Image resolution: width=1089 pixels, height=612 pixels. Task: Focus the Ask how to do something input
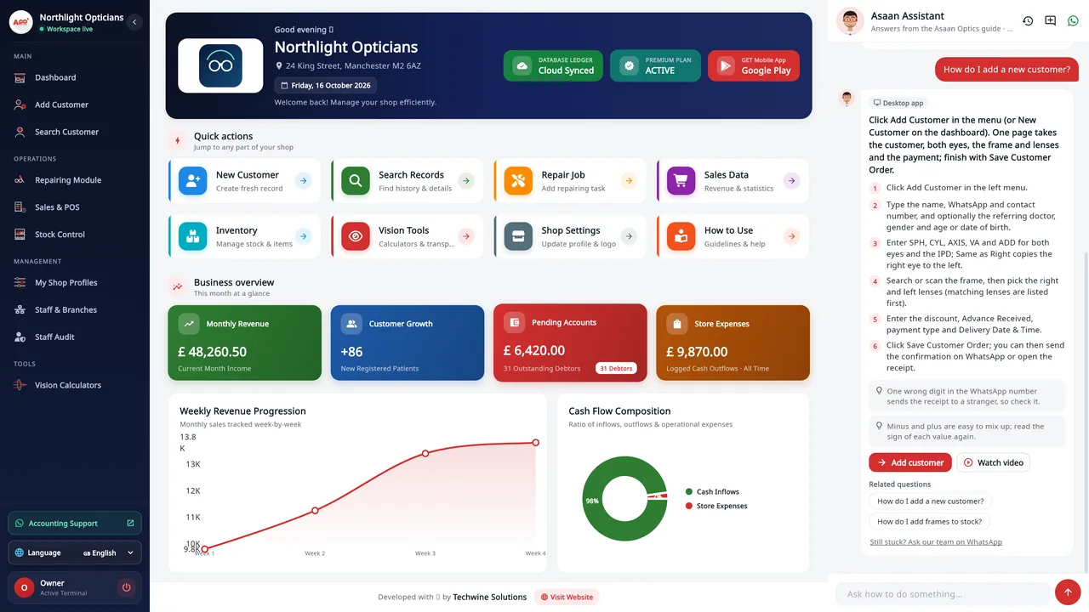pos(943,594)
